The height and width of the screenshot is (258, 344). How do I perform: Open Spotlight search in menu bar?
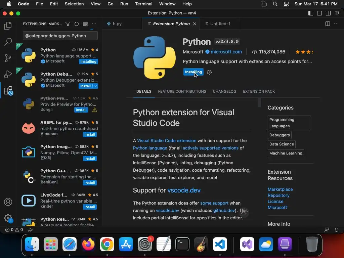point(275,4)
